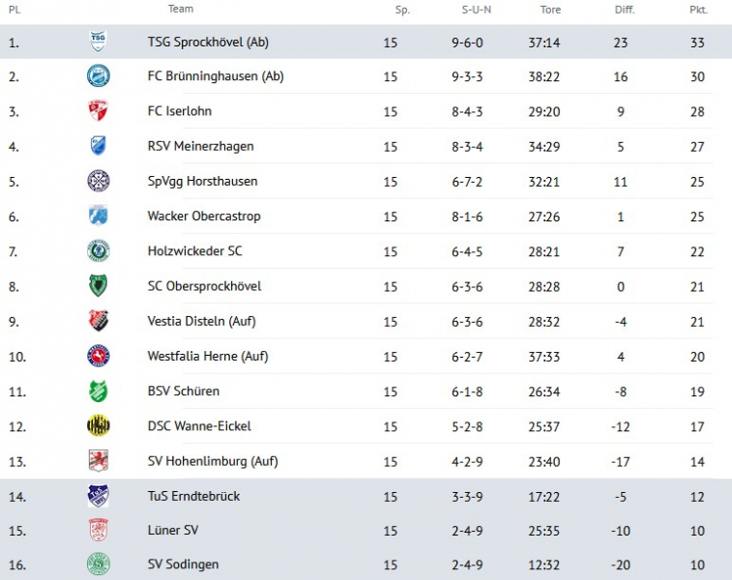This screenshot has height=580, width=732.
Task: Click the FC Brünninghausen club logo
Action: click(98, 76)
